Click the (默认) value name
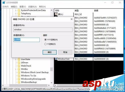This screenshot has height=92, width=125. [x=60, y=14]
